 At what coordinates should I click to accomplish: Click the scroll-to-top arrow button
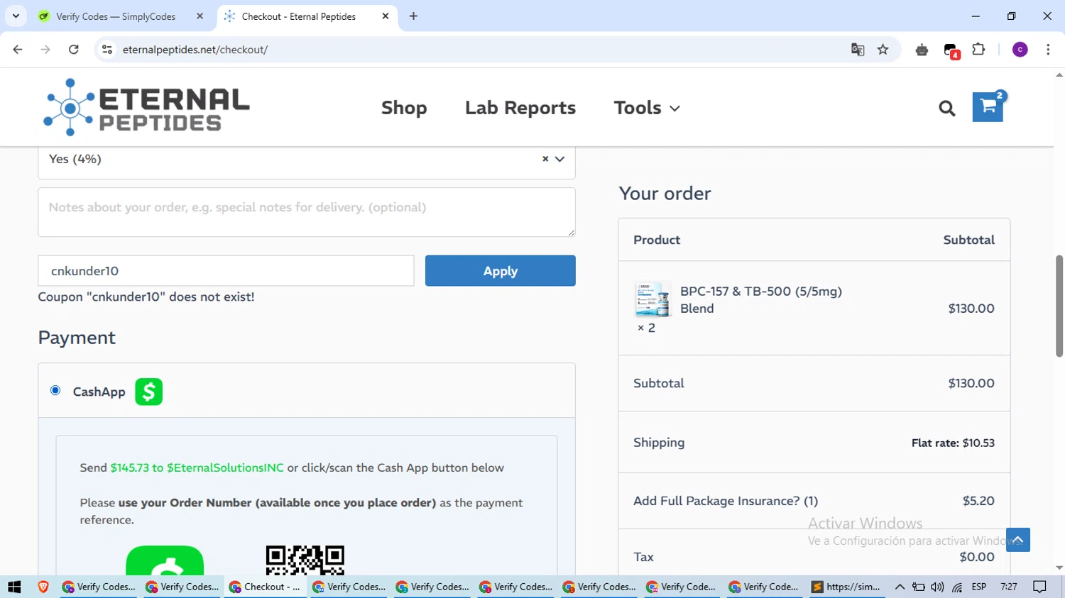[x=1017, y=540]
